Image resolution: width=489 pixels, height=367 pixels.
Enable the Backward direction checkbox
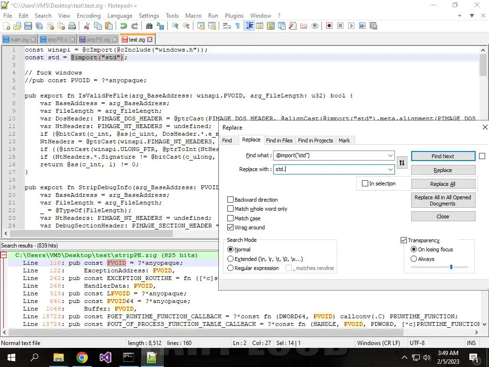(x=231, y=200)
